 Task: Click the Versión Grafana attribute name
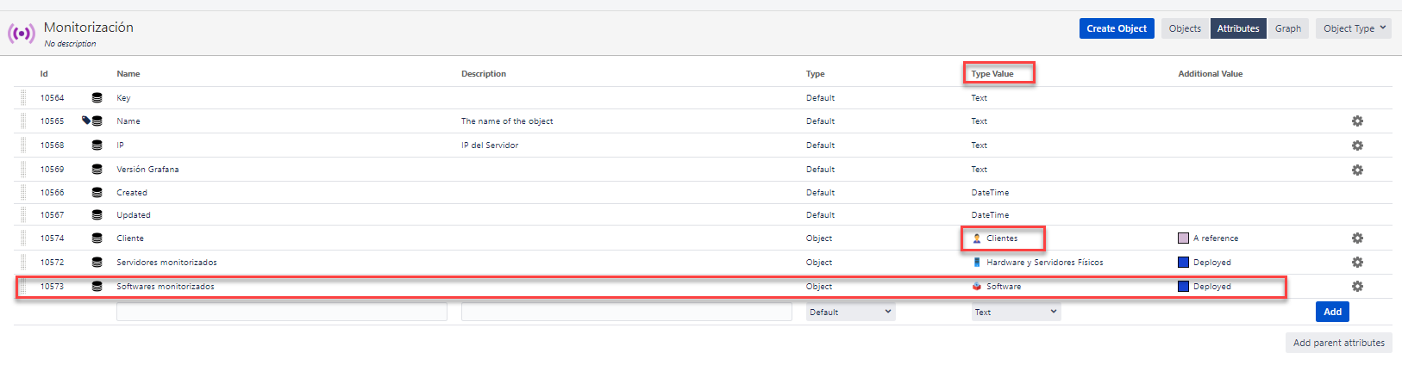click(x=148, y=170)
